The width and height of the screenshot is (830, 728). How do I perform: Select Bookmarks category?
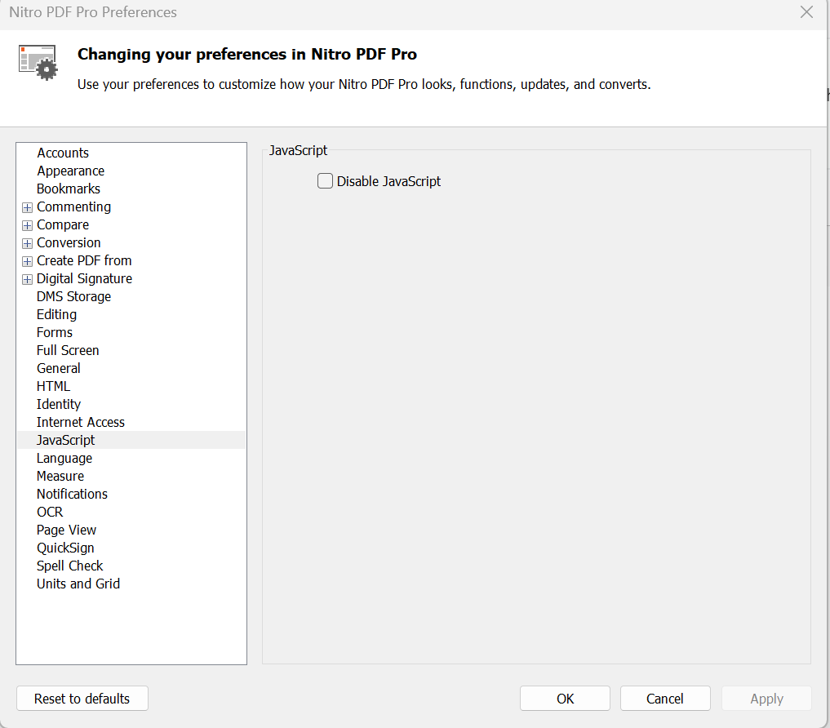(x=69, y=189)
